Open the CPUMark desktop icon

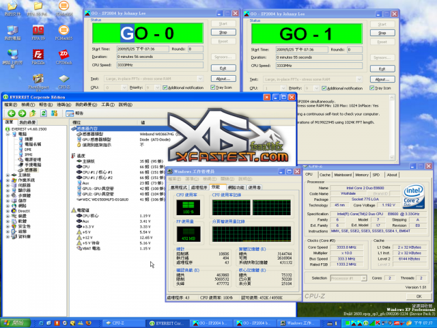(x=64, y=57)
